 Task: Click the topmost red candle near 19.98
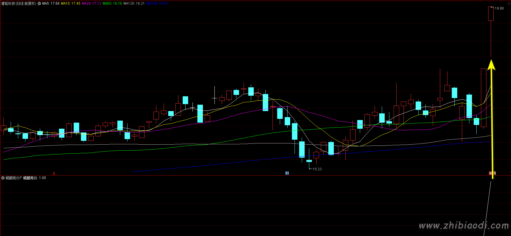[x=491, y=14]
